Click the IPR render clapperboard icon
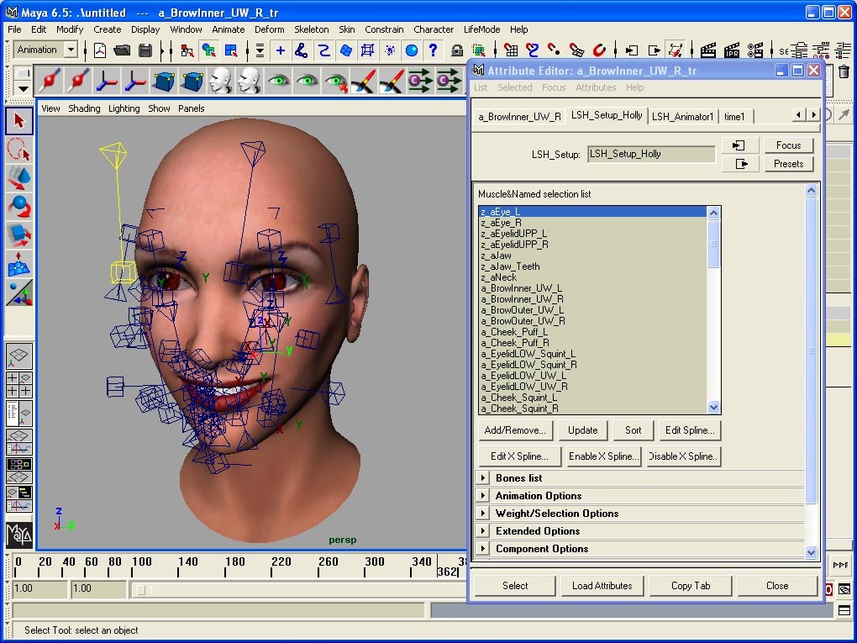Screen dimensions: 857x643 [x=731, y=50]
